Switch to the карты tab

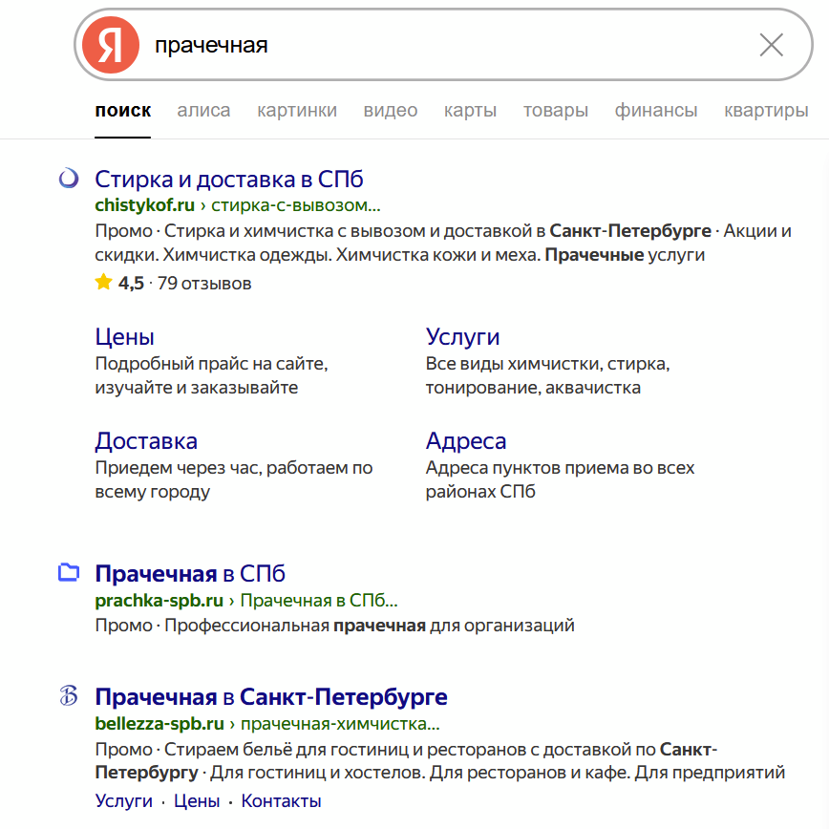point(469,110)
